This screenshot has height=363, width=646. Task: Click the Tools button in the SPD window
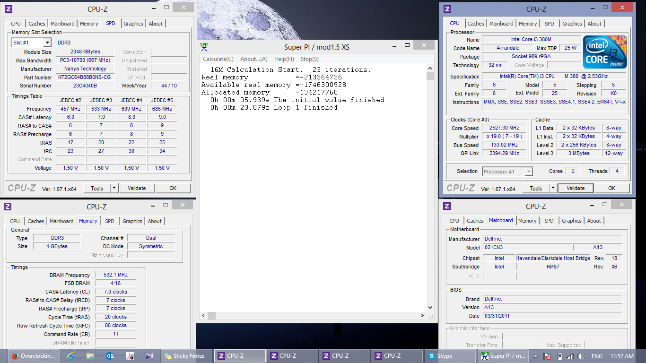coord(97,188)
